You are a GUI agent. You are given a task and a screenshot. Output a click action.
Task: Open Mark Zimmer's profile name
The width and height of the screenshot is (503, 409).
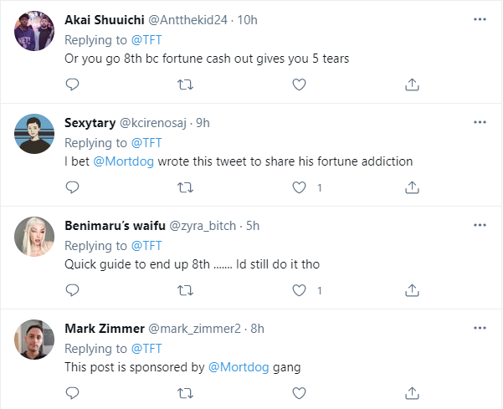pyautogui.click(x=104, y=328)
